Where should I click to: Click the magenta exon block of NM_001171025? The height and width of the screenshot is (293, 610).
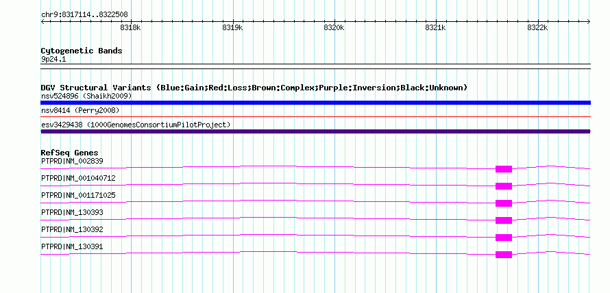[504, 203]
